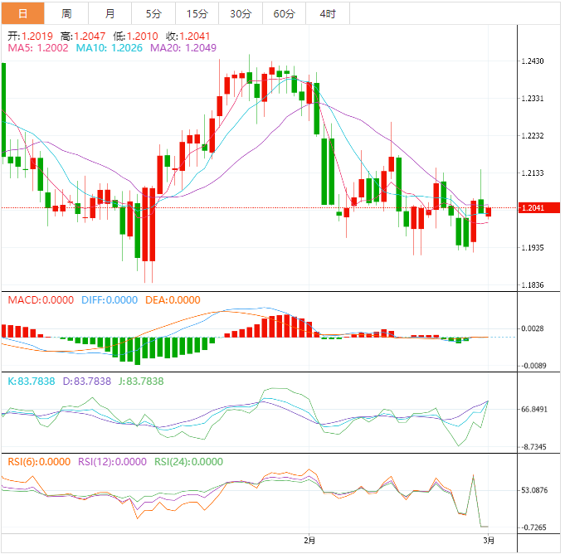The height and width of the screenshot is (559, 565).
Task: Open the 60分 timeframe tab
Action: click(x=285, y=14)
